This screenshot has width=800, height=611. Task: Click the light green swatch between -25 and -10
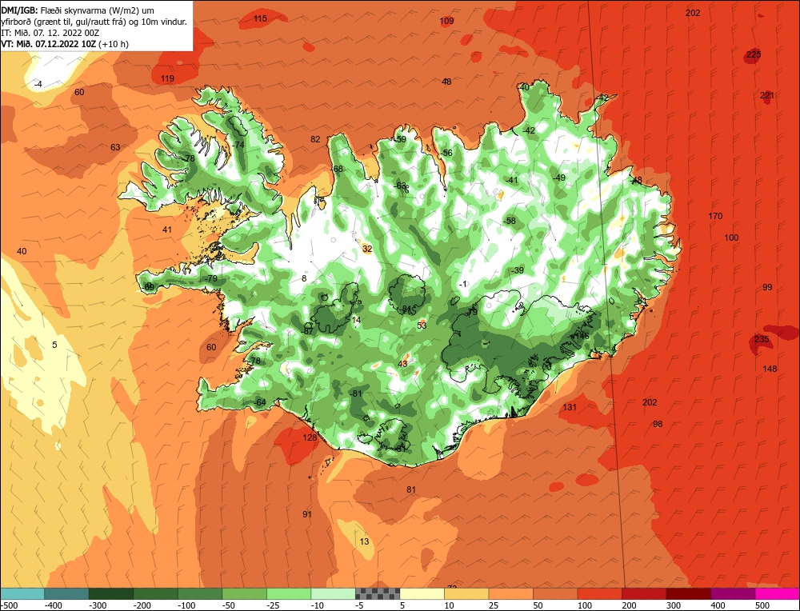coord(289,593)
